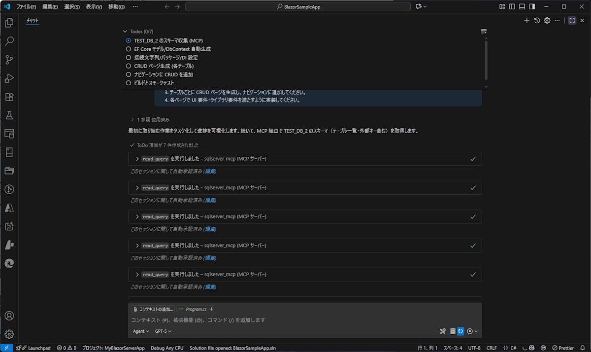Toggle bottom panel visibility
This screenshot has width=591, height=352.
[x=522, y=6]
